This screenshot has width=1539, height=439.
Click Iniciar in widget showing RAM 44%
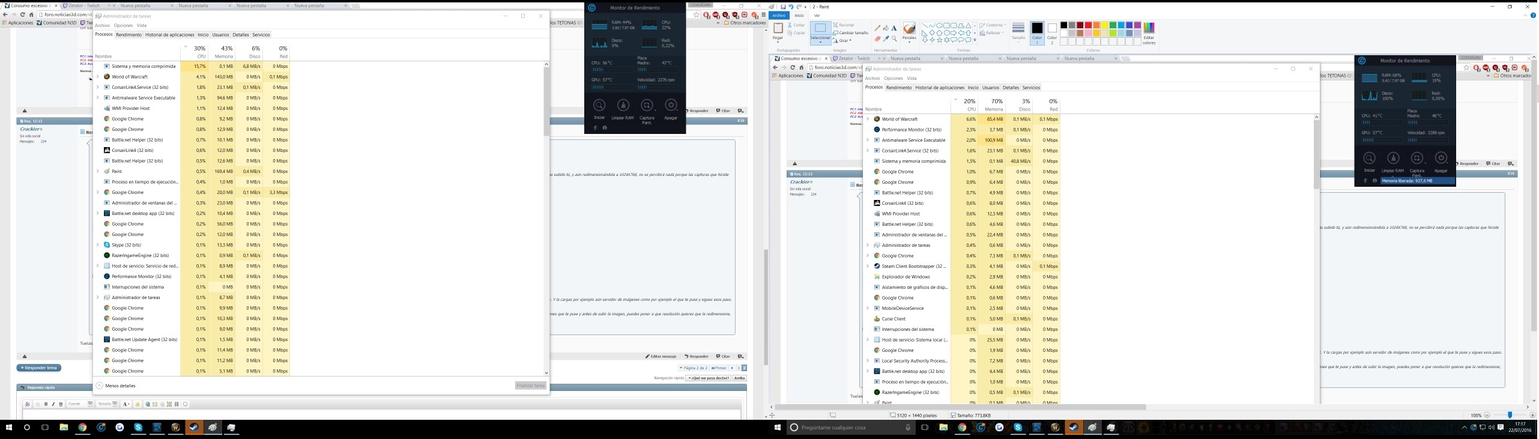point(599,109)
